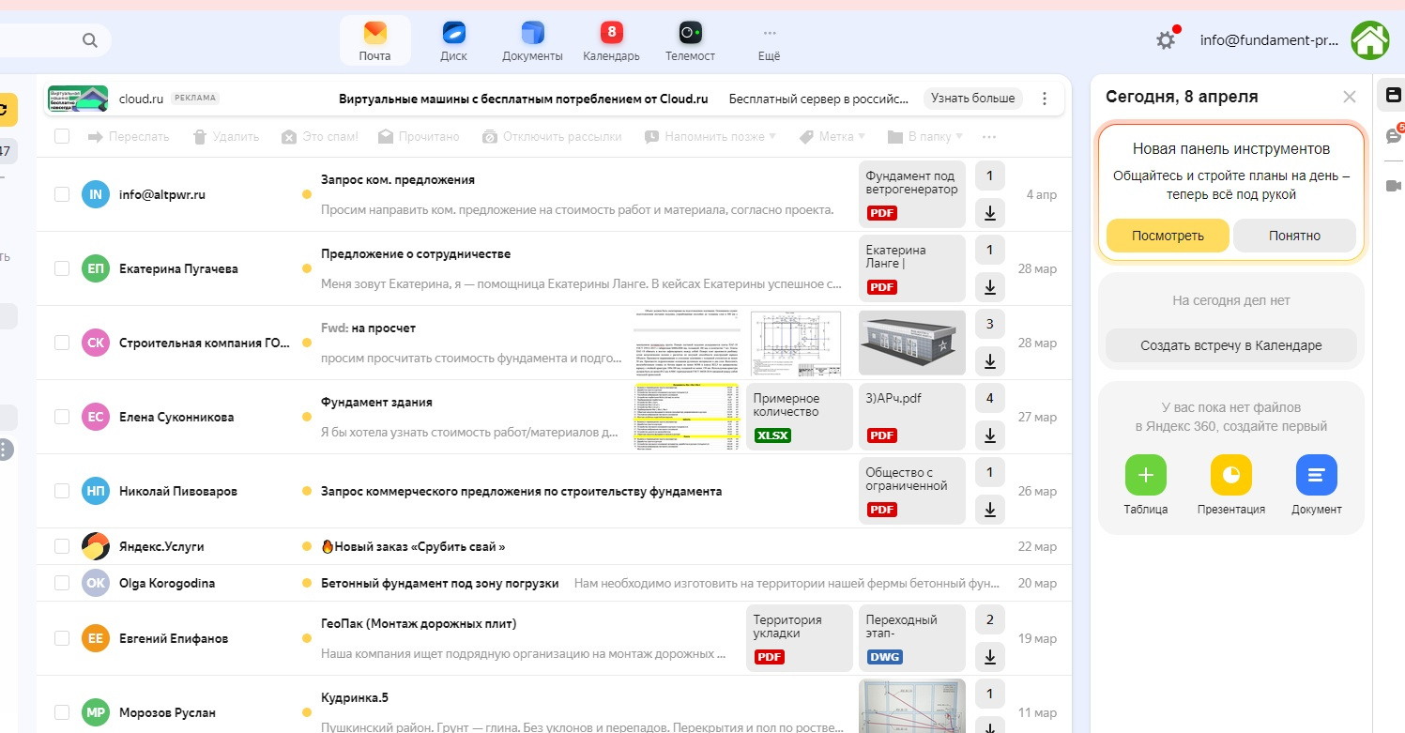Click the Яндекс.Услуги sender logo

click(96, 546)
